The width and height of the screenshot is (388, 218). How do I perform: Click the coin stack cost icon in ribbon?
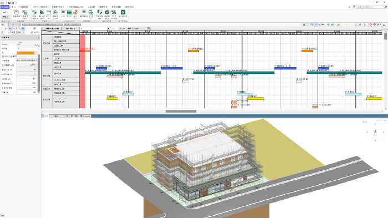75,12
